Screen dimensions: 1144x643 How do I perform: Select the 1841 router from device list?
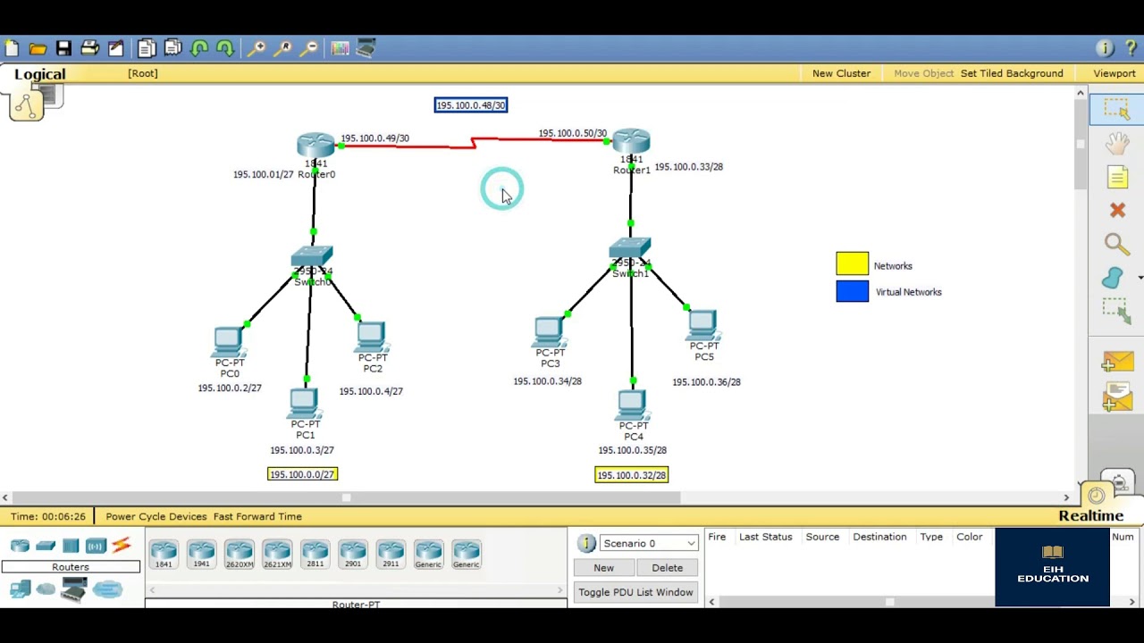point(164,554)
